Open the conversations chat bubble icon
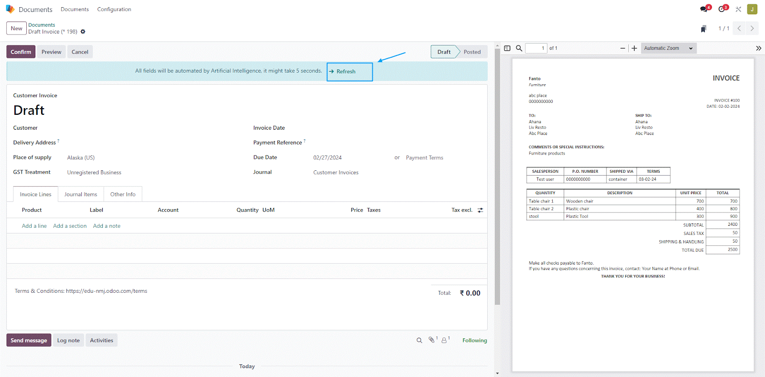 click(704, 9)
